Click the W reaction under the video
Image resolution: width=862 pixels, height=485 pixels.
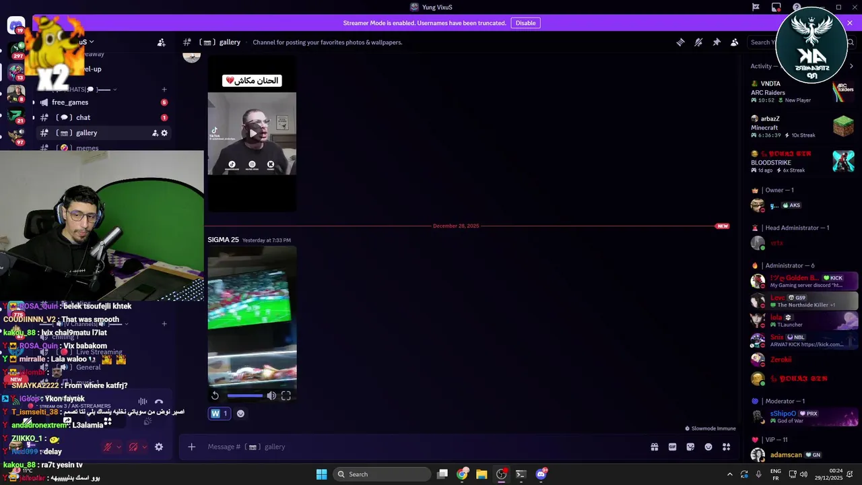pos(220,414)
